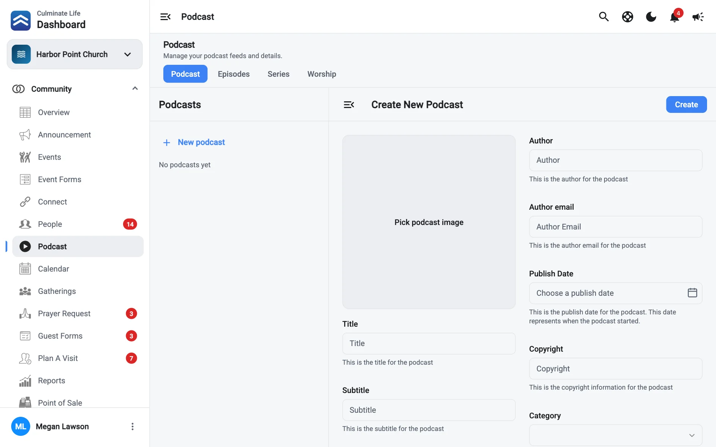Open help via the lifebuoy icon
The image size is (716, 447).
tap(627, 17)
